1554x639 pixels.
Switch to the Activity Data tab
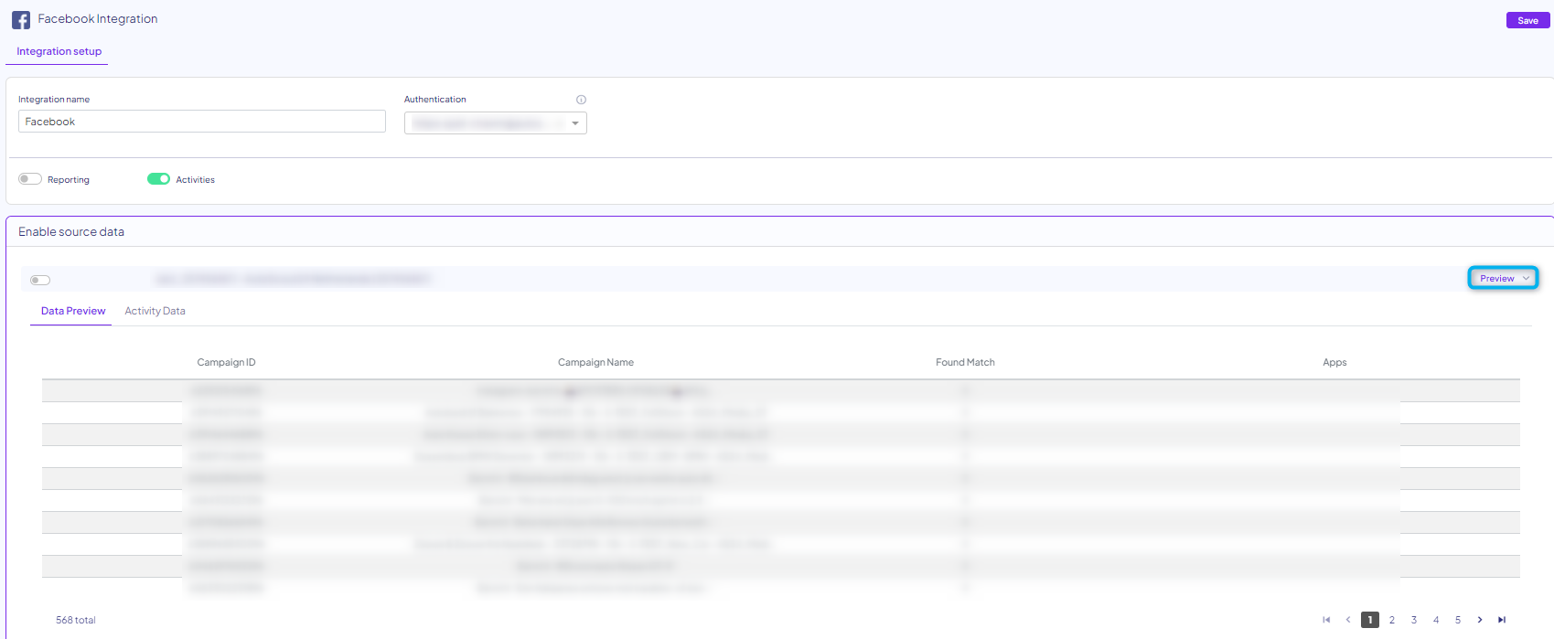tap(155, 311)
